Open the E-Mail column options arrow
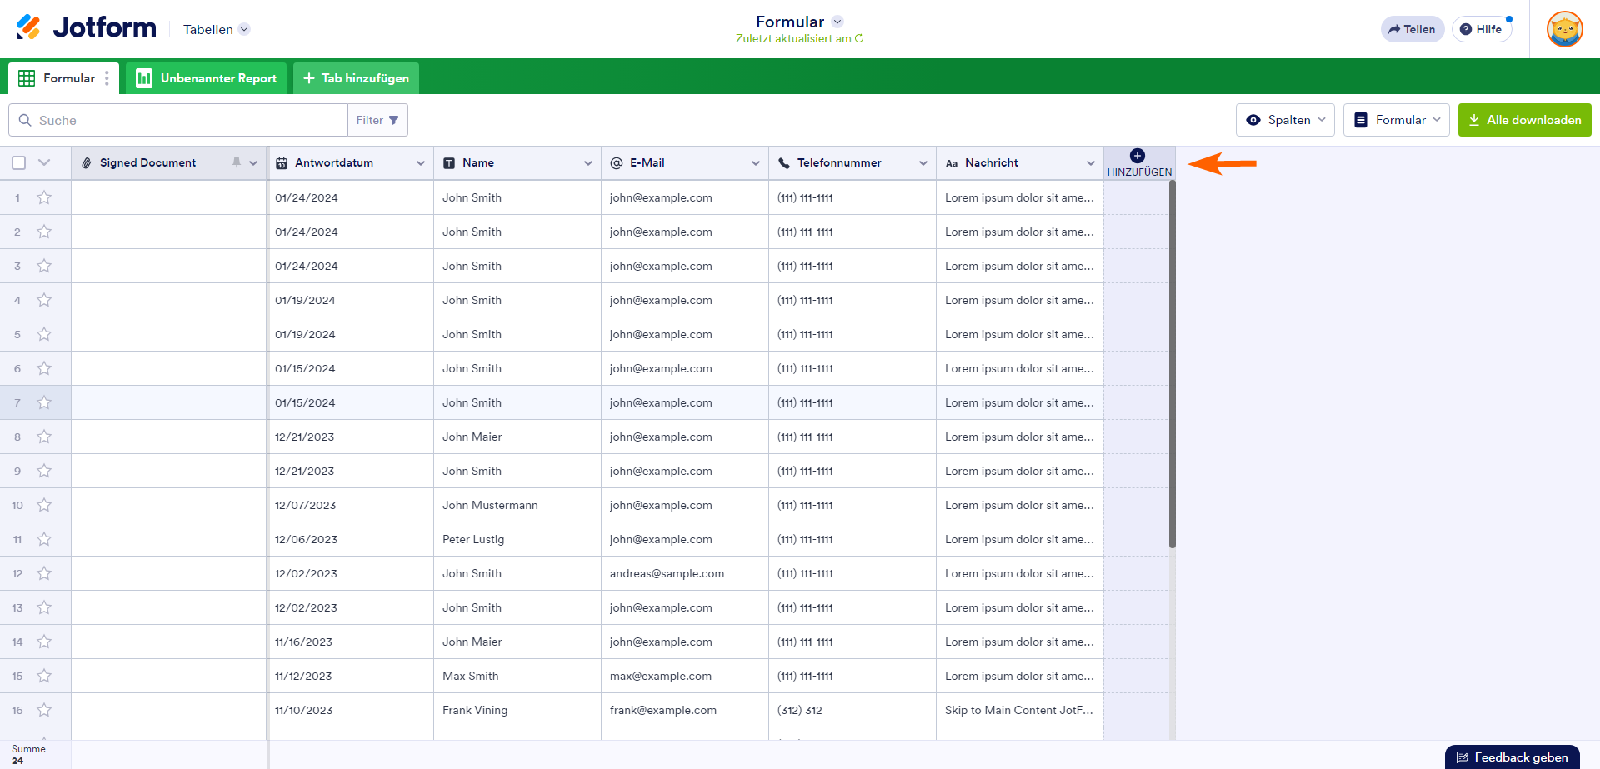Image resolution: width=1600 pixels, height=769 pixels. click(x=755, y=163)
